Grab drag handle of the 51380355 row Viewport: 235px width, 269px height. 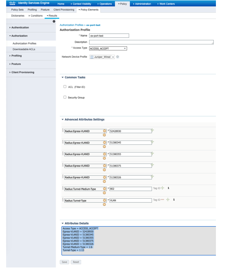tap(63, 153)
